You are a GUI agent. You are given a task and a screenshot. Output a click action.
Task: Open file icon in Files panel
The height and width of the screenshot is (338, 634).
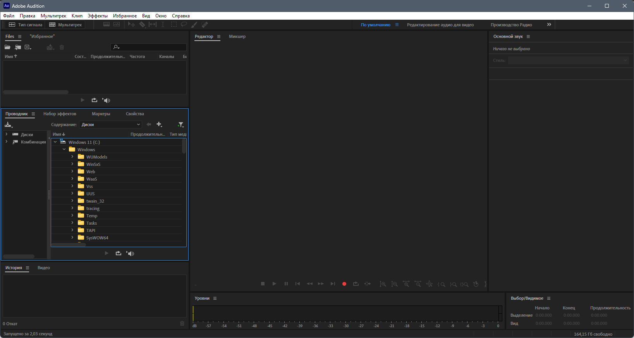(7, 47)
